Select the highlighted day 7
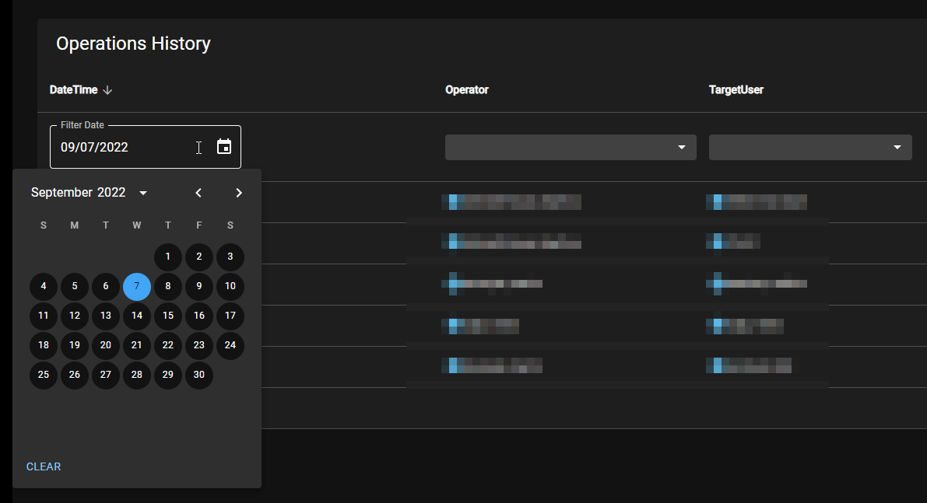Screen dimensions: 927x503 tap(137, 286)
